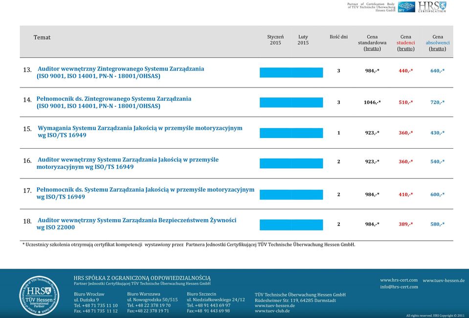Viewport: 469px width, 318px height.
Task: Click the Cena standardowa (brutto) header
Action: coord(372,43)
